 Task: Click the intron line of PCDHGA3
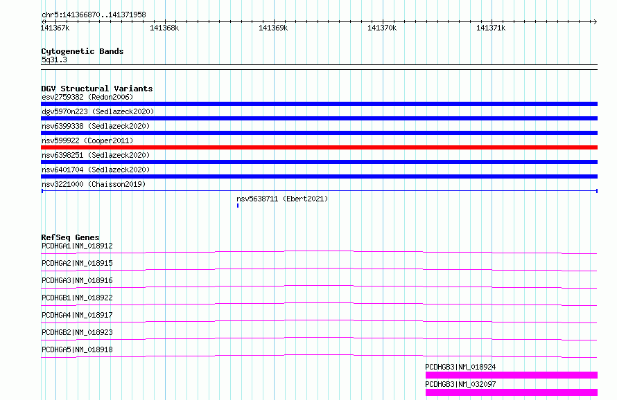click(x=319, y=287)
